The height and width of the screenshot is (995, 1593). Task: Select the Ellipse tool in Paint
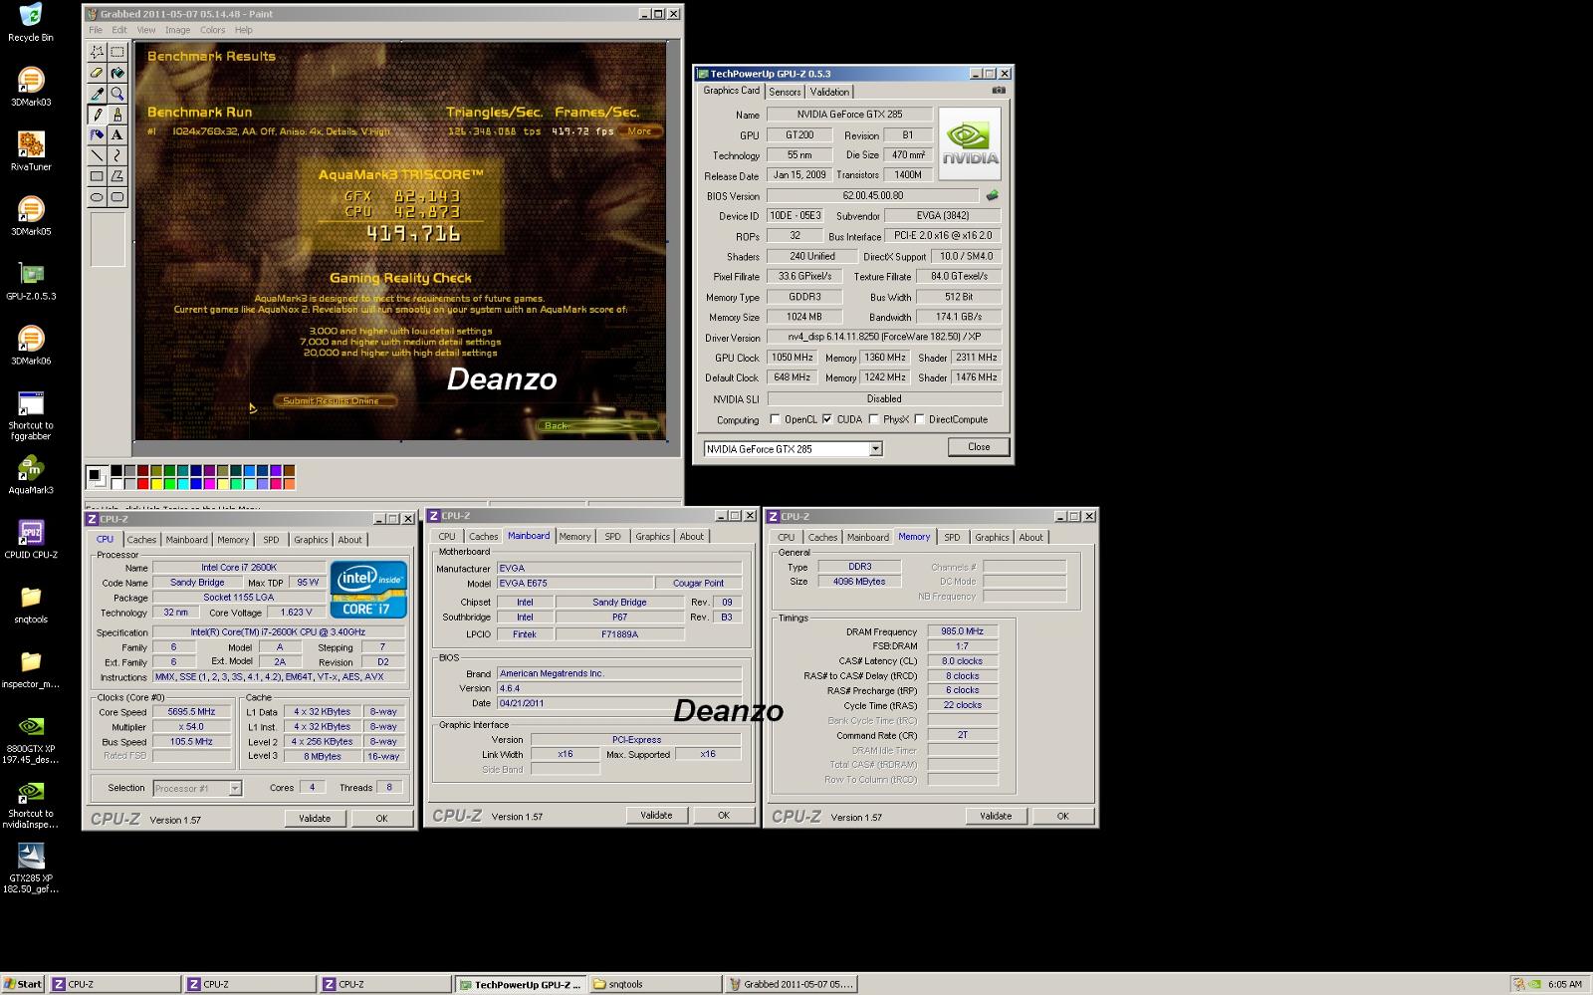click(x=97, y=197)
